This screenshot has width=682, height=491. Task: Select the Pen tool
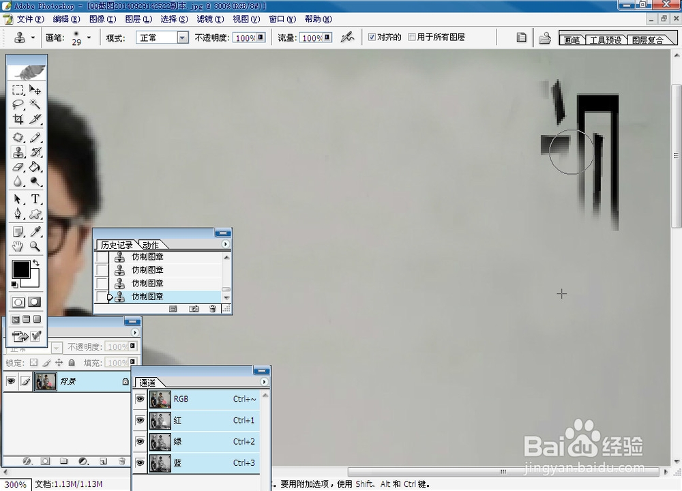(x=18, y=213)
